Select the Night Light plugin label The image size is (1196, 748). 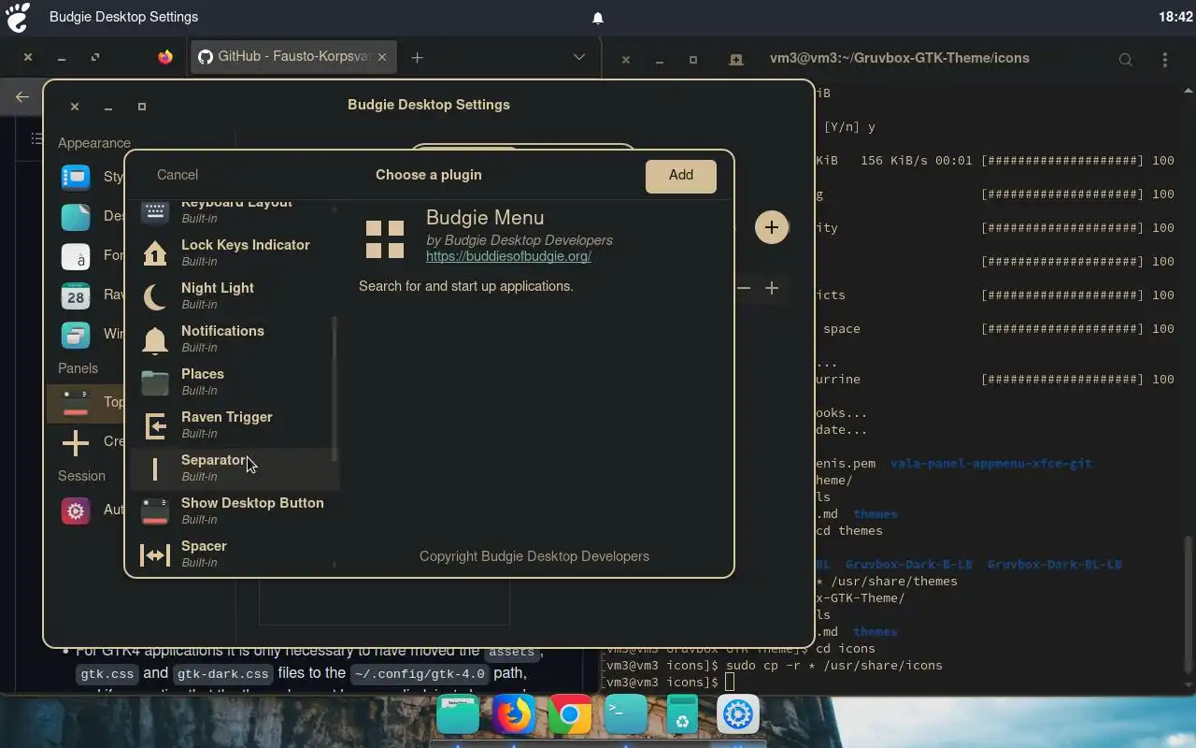click(218, 288)
